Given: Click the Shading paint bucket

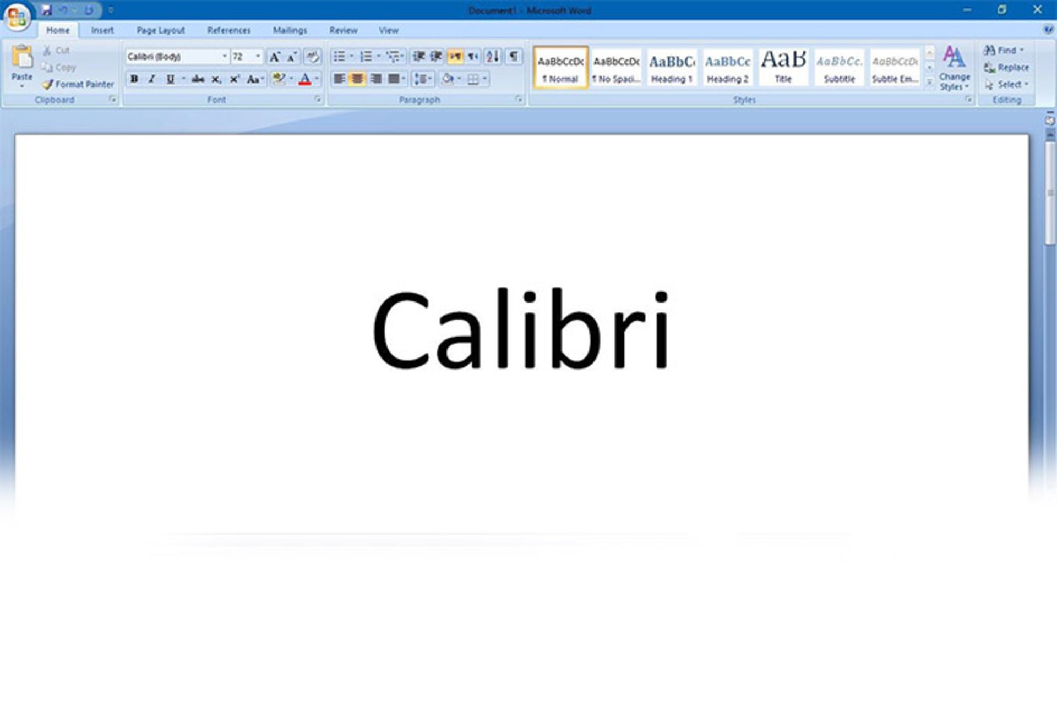Looking at the screenshot, I should coord(448,79).
